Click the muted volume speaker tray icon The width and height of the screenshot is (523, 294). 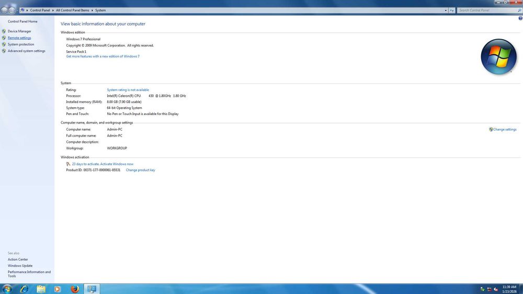(x=496, y=289)
